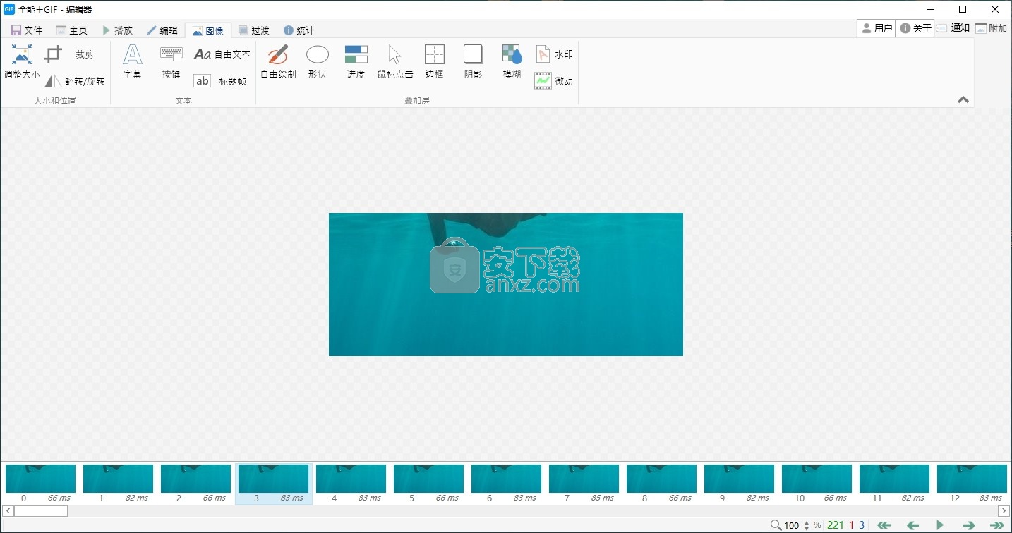Open the 统计 tab

(x=299, y=30)
